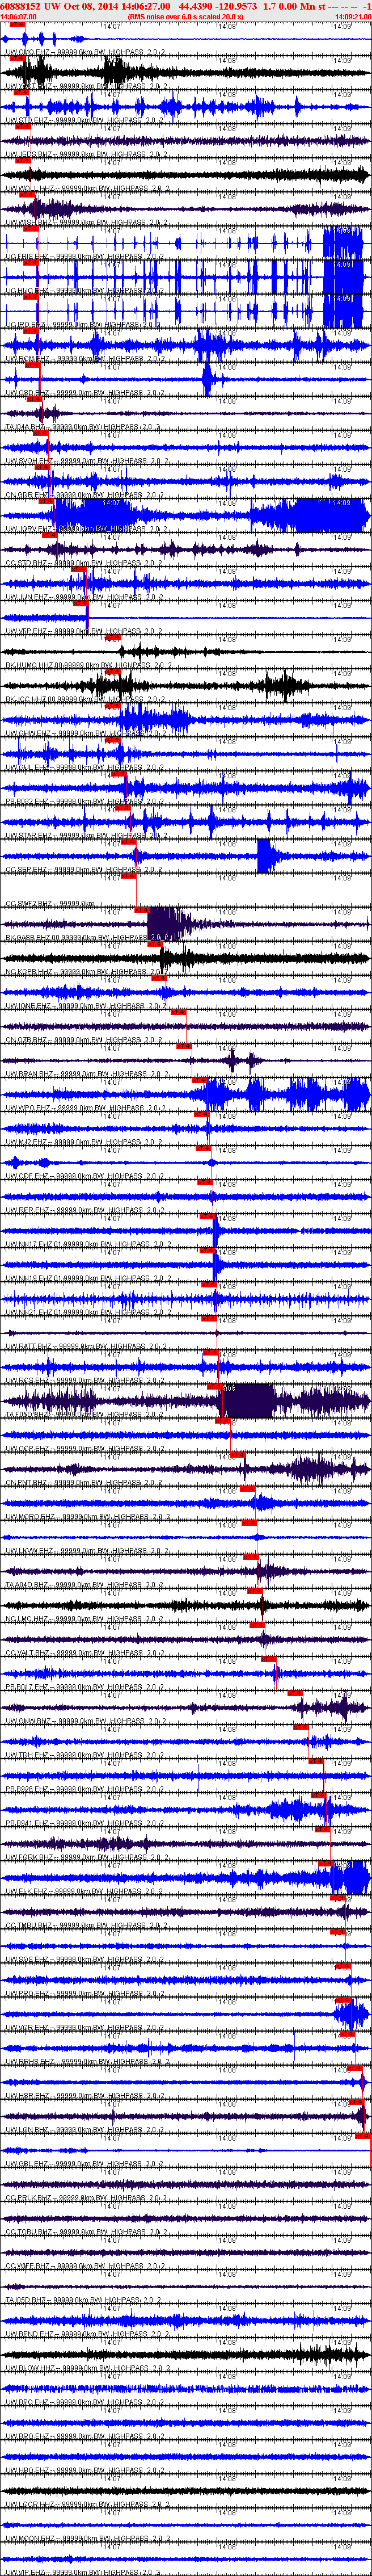Image resolution: width=372 pixels, height=2576 pixels.
Task: Select the UO.HUO.EHZ station label
Action: tap(86, 290)
